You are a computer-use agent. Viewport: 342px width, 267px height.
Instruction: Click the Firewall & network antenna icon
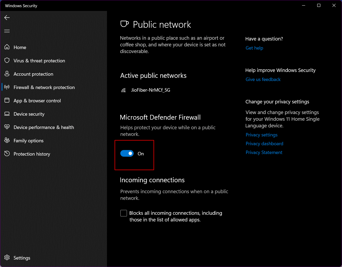(x=7, y=87)
